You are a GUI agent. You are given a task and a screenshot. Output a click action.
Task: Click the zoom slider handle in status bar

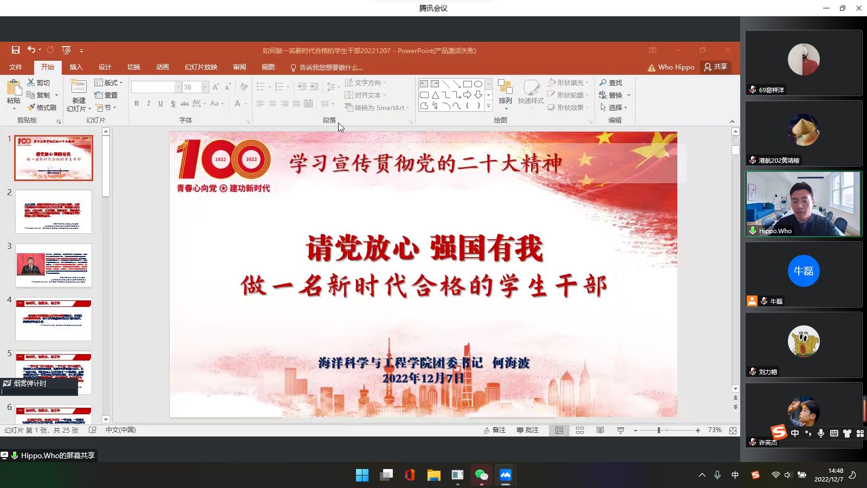coord(659,430)
